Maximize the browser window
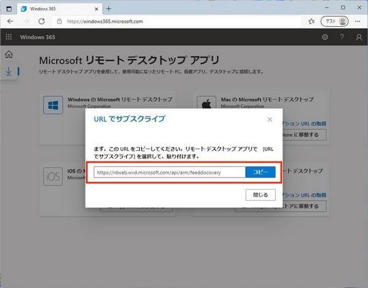 (x=343, y=8)
